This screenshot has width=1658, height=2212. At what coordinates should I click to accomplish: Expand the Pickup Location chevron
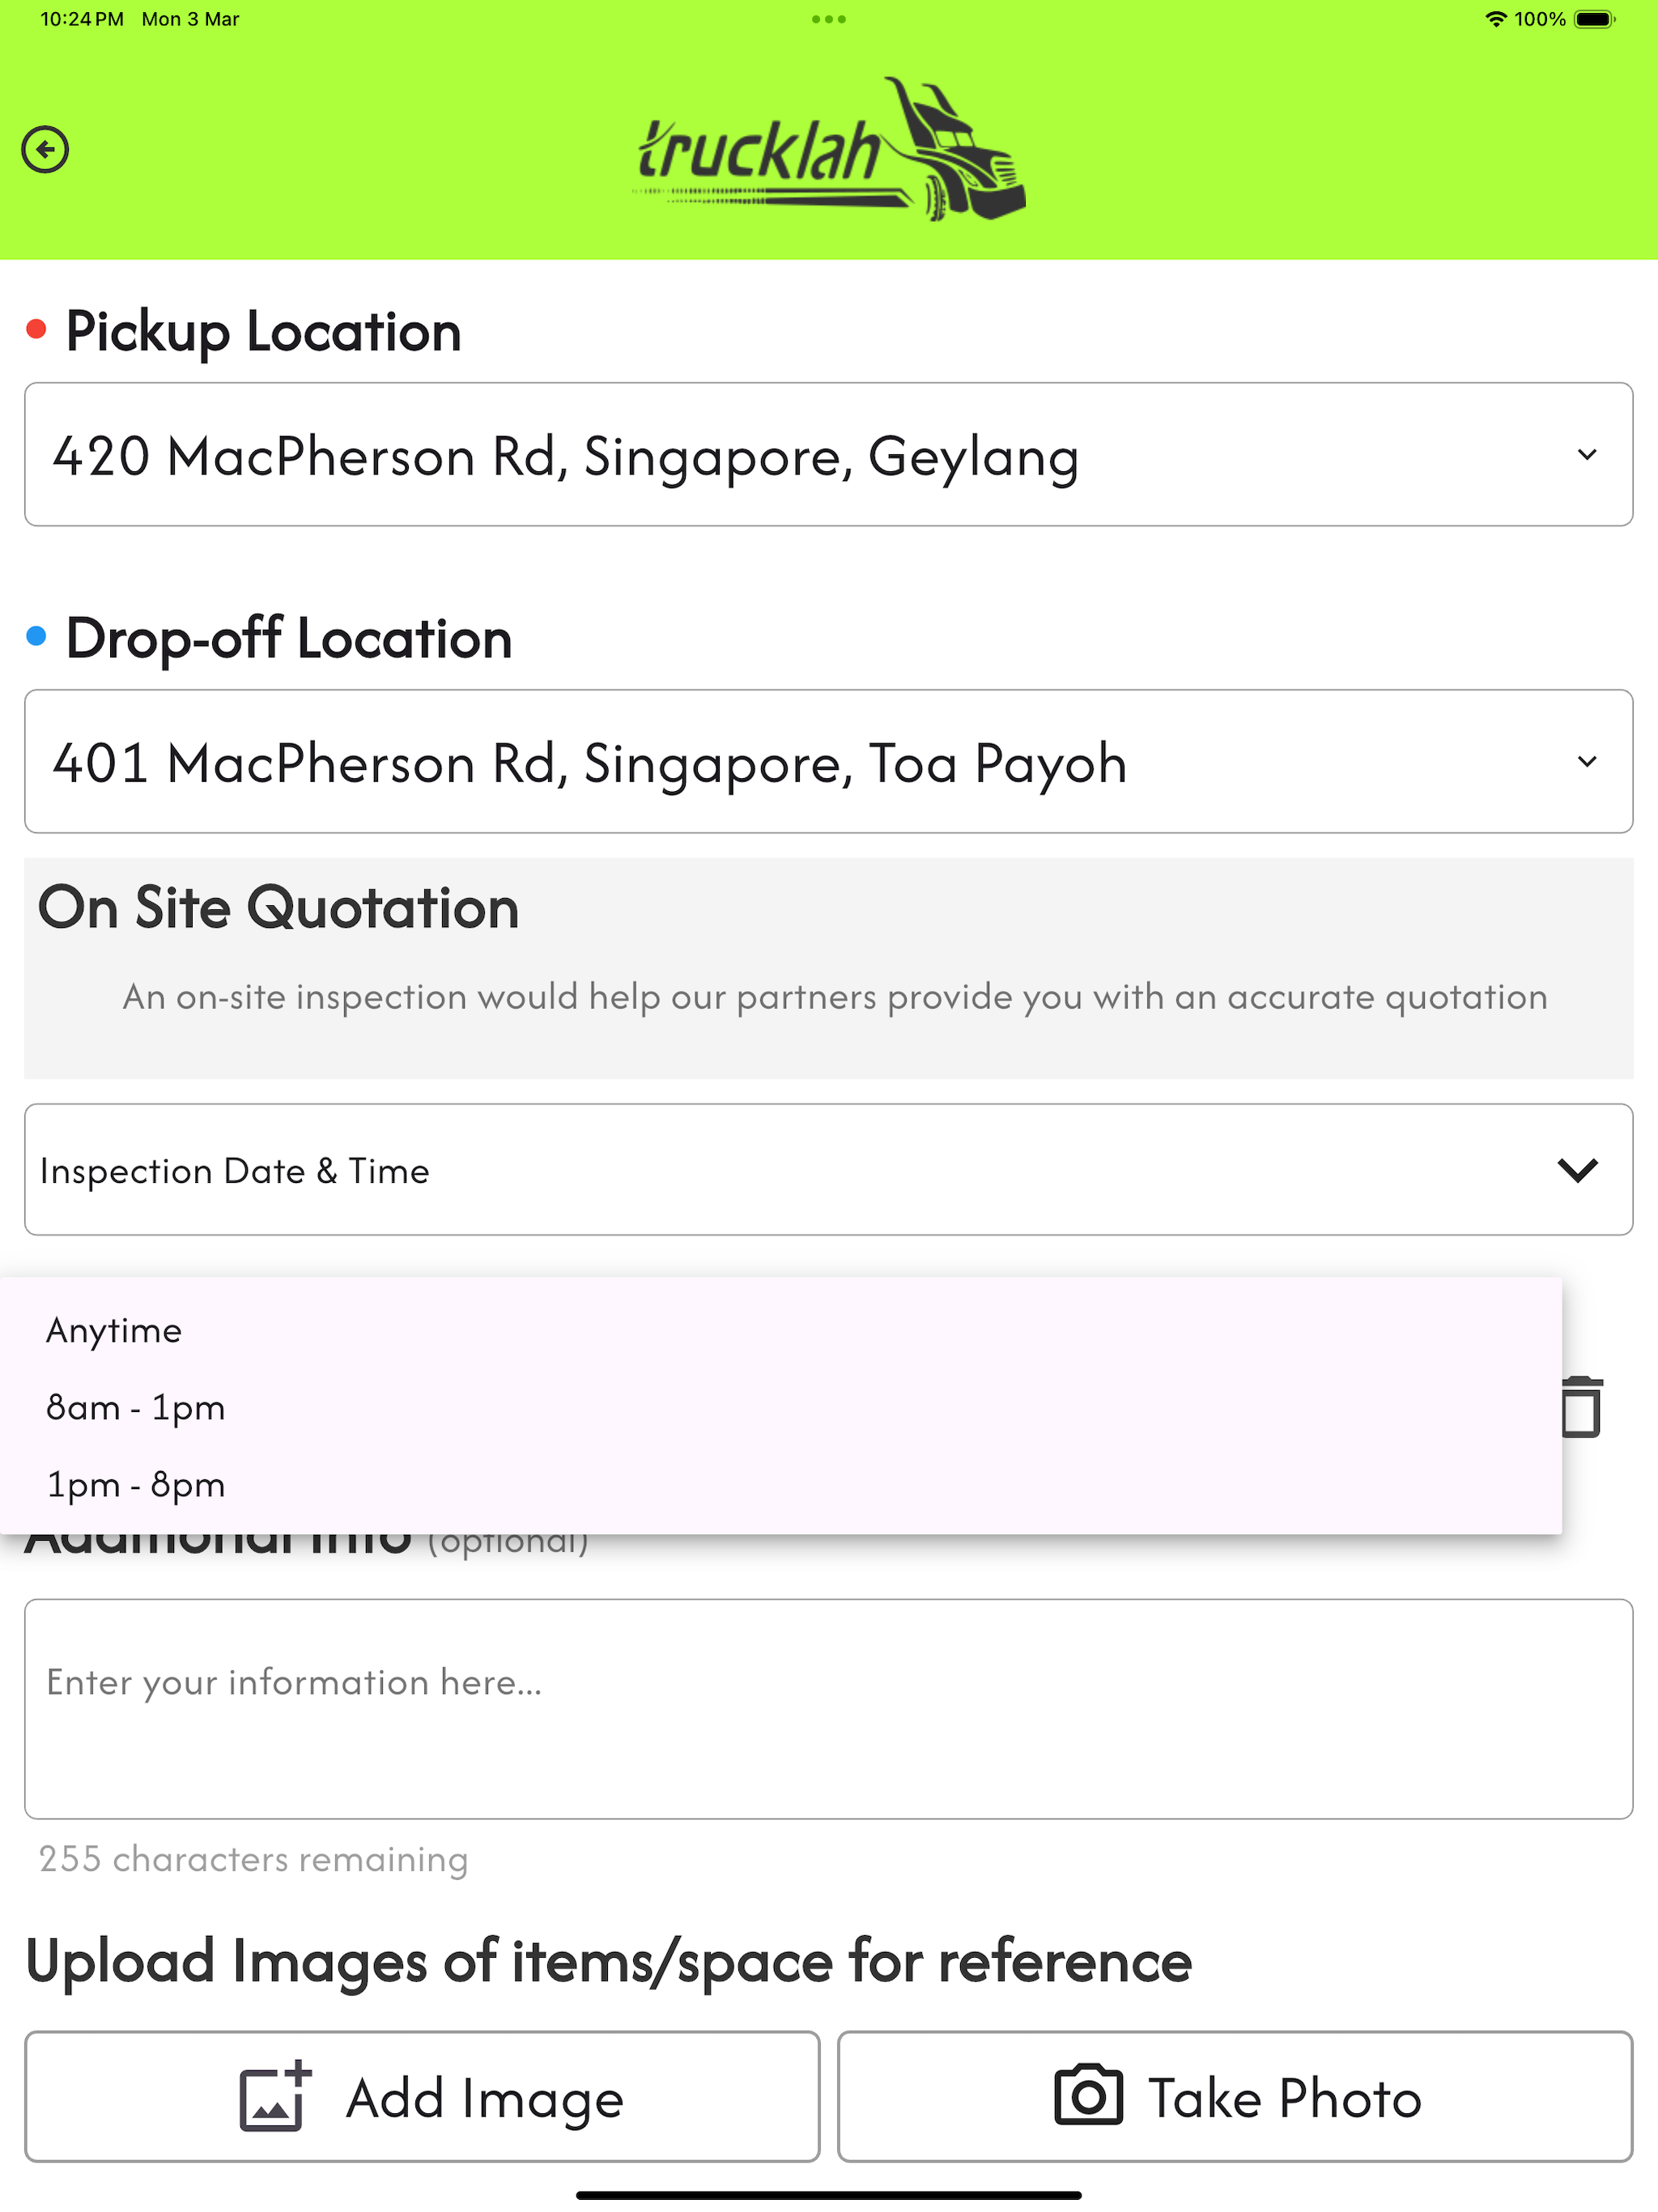(1587, 454)
